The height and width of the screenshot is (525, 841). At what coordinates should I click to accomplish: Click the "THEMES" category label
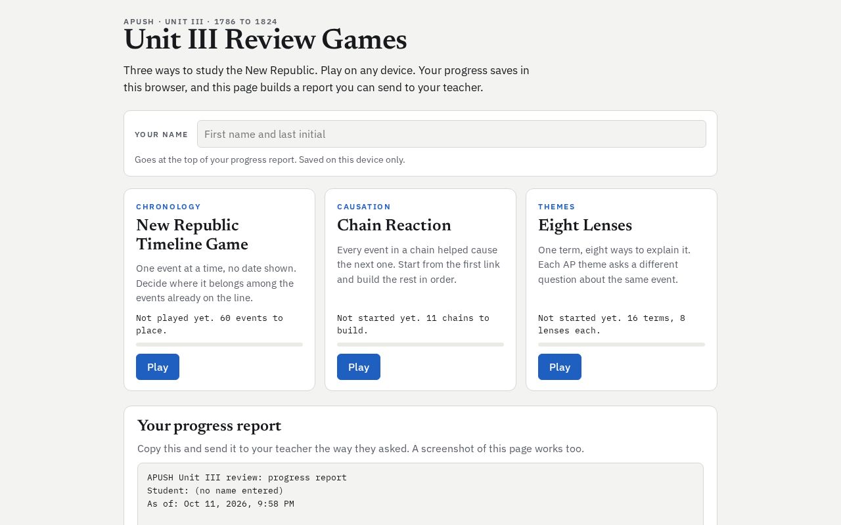[x=557, y=207]
